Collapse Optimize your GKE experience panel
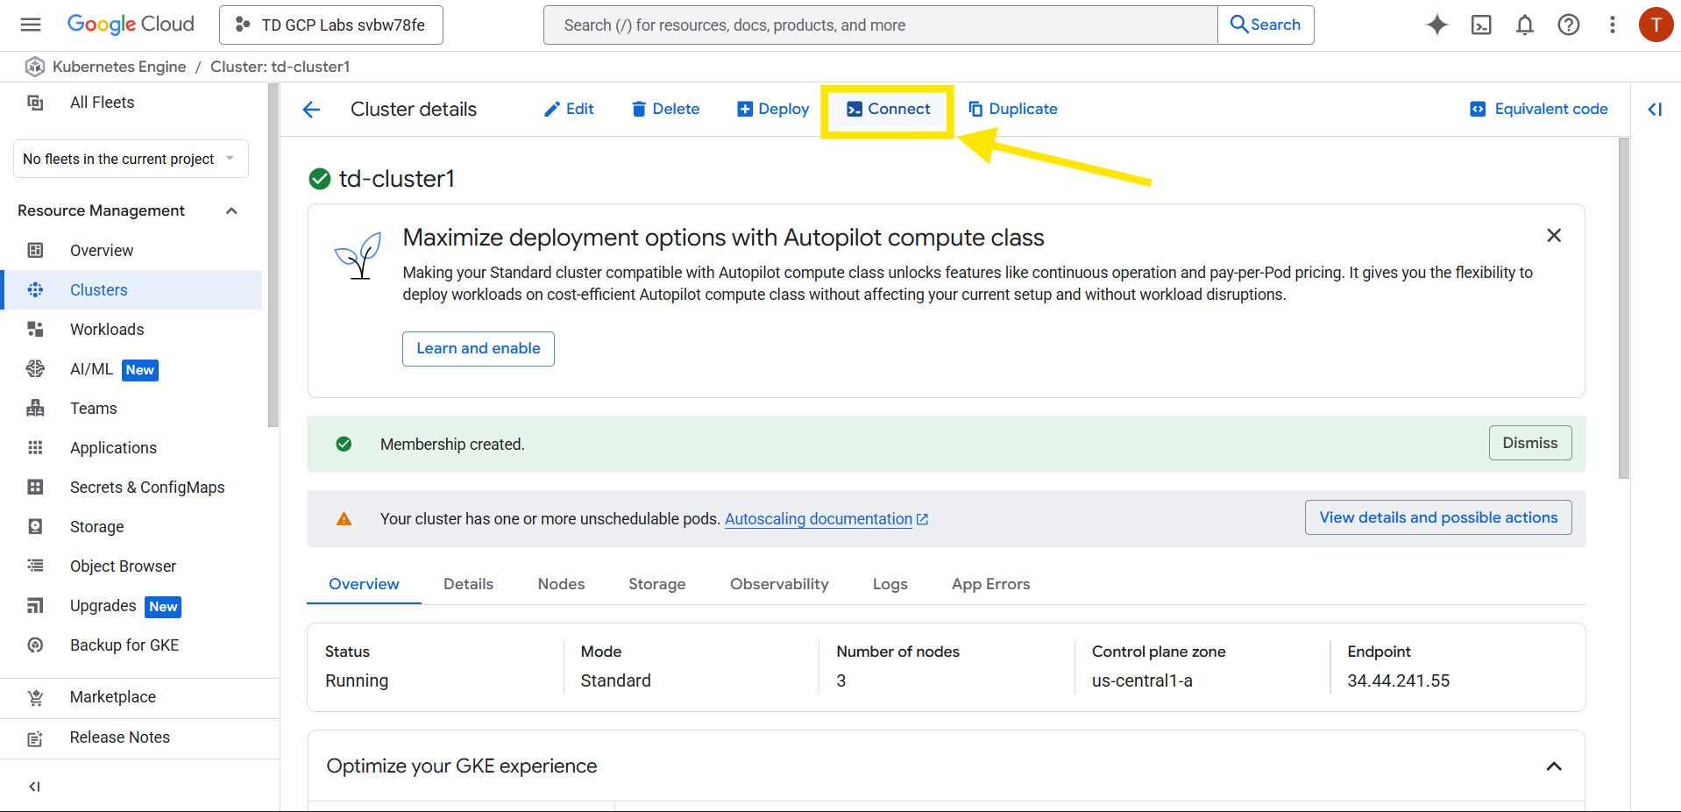This screenshot has height=812, width=1681. point(1553,766)
